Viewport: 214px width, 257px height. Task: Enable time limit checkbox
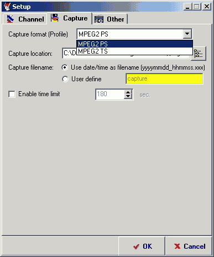12,94
